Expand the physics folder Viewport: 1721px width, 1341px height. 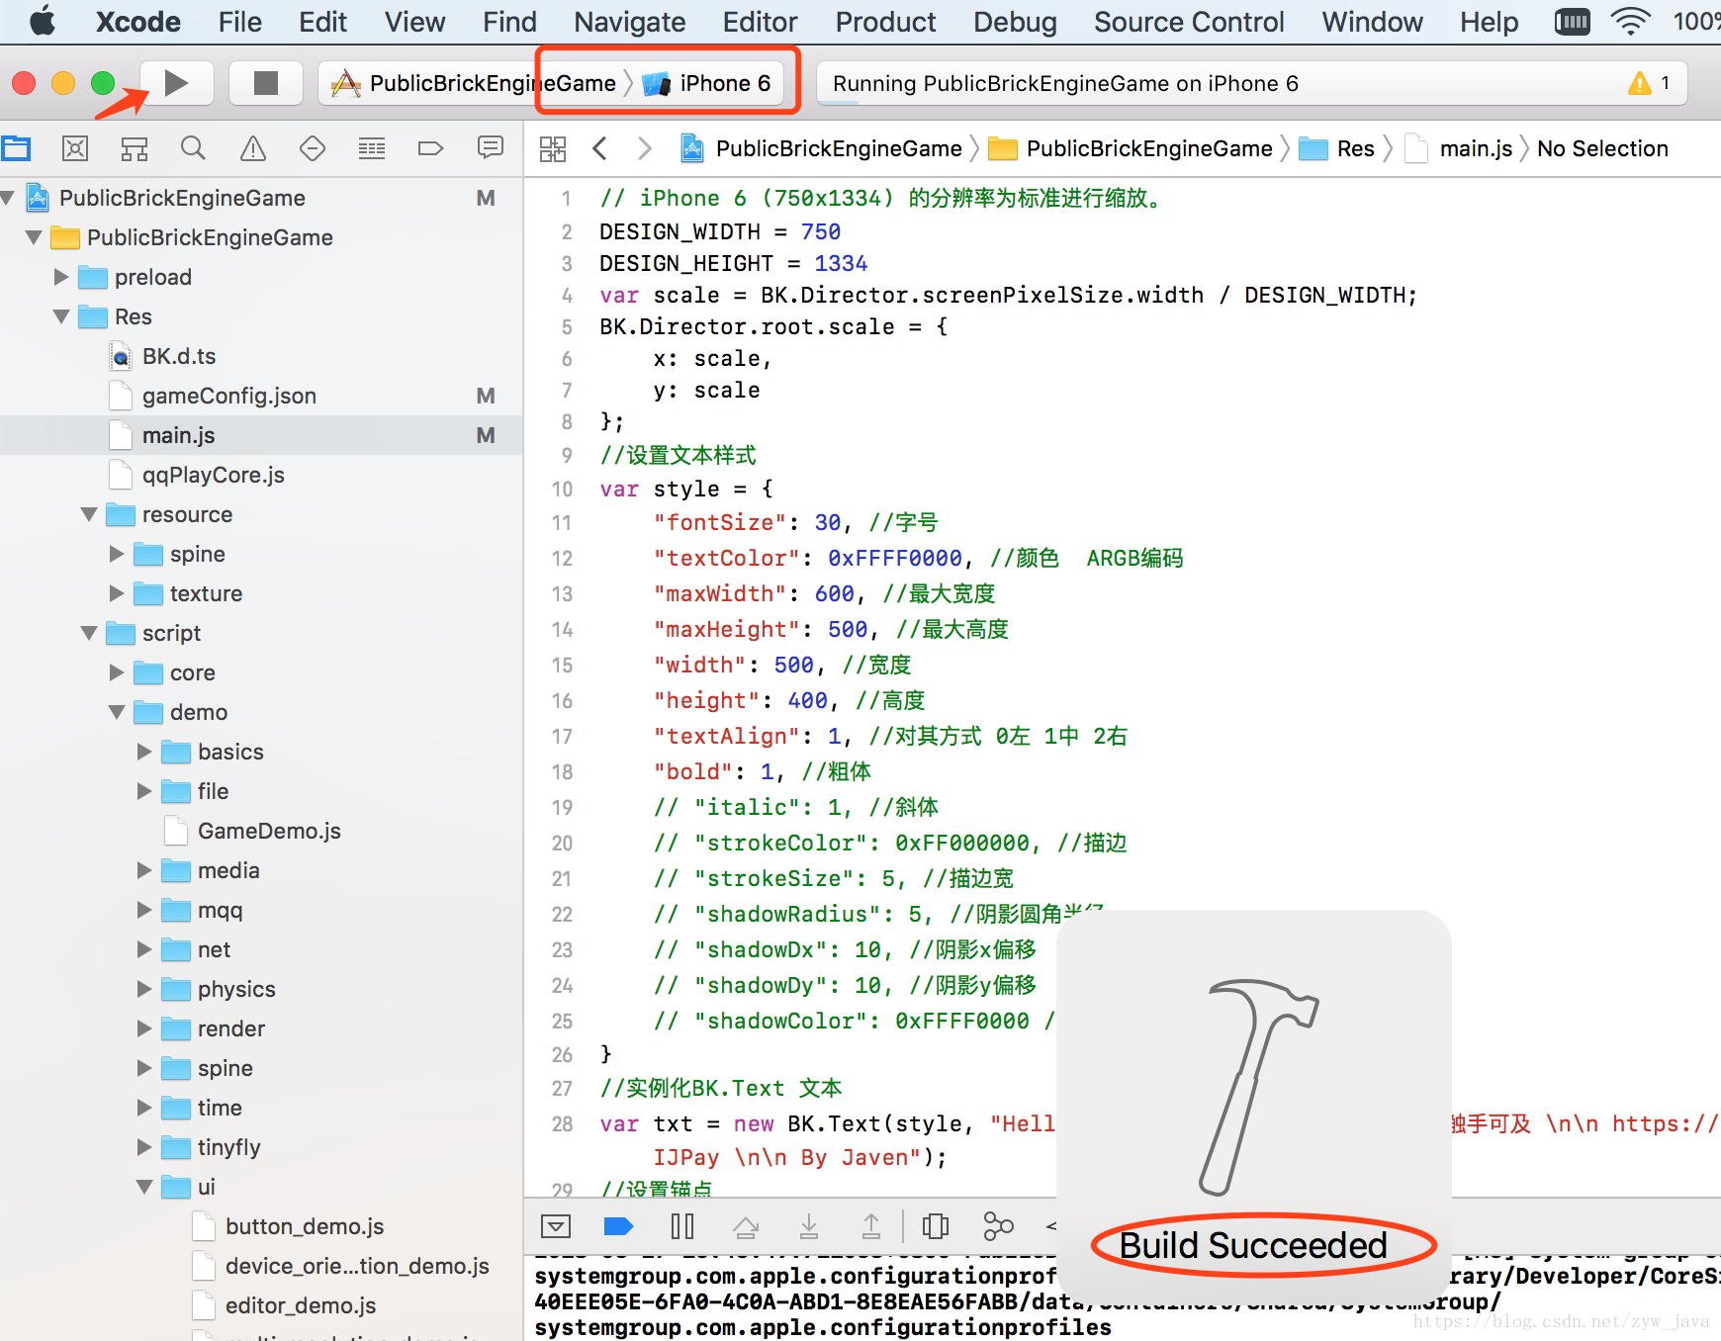click(x=144, y=989)
